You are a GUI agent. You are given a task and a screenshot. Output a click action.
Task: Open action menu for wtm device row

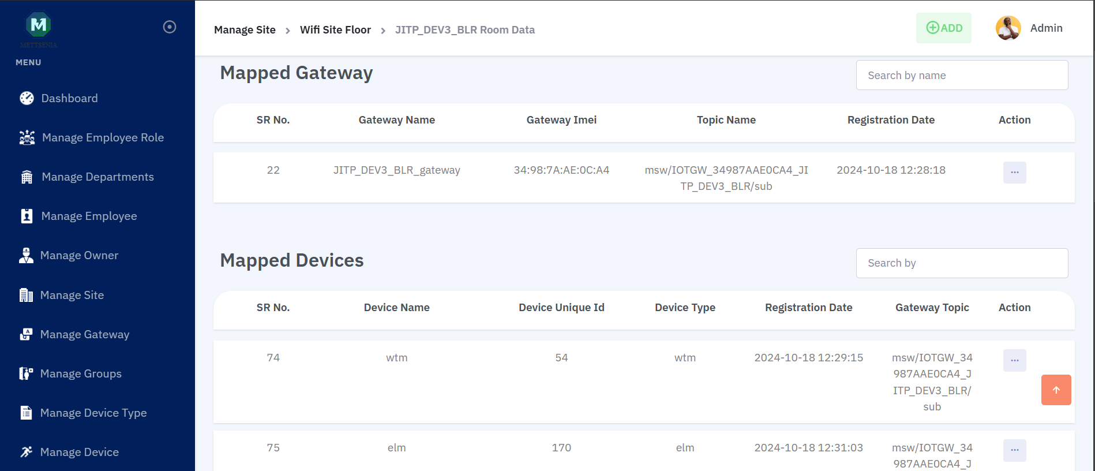1014,360
